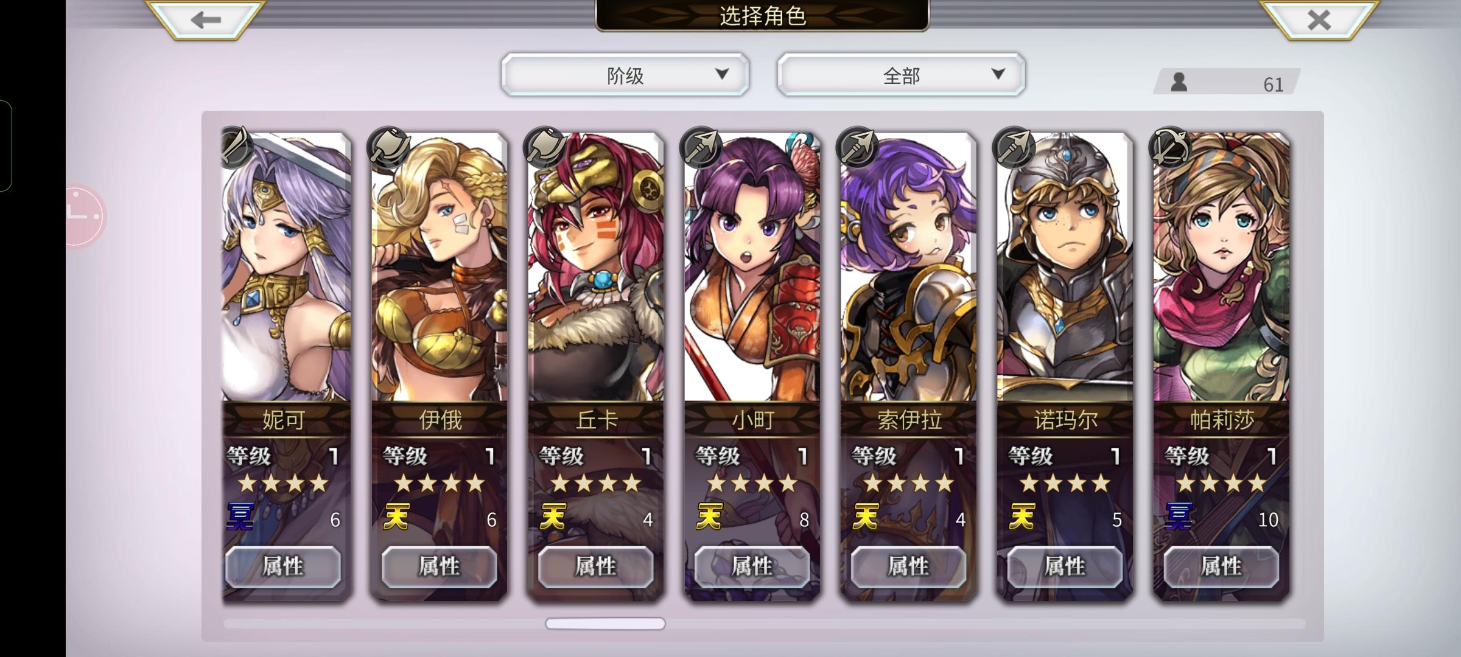Choose the 伊俄 character card

pos(440,366)
